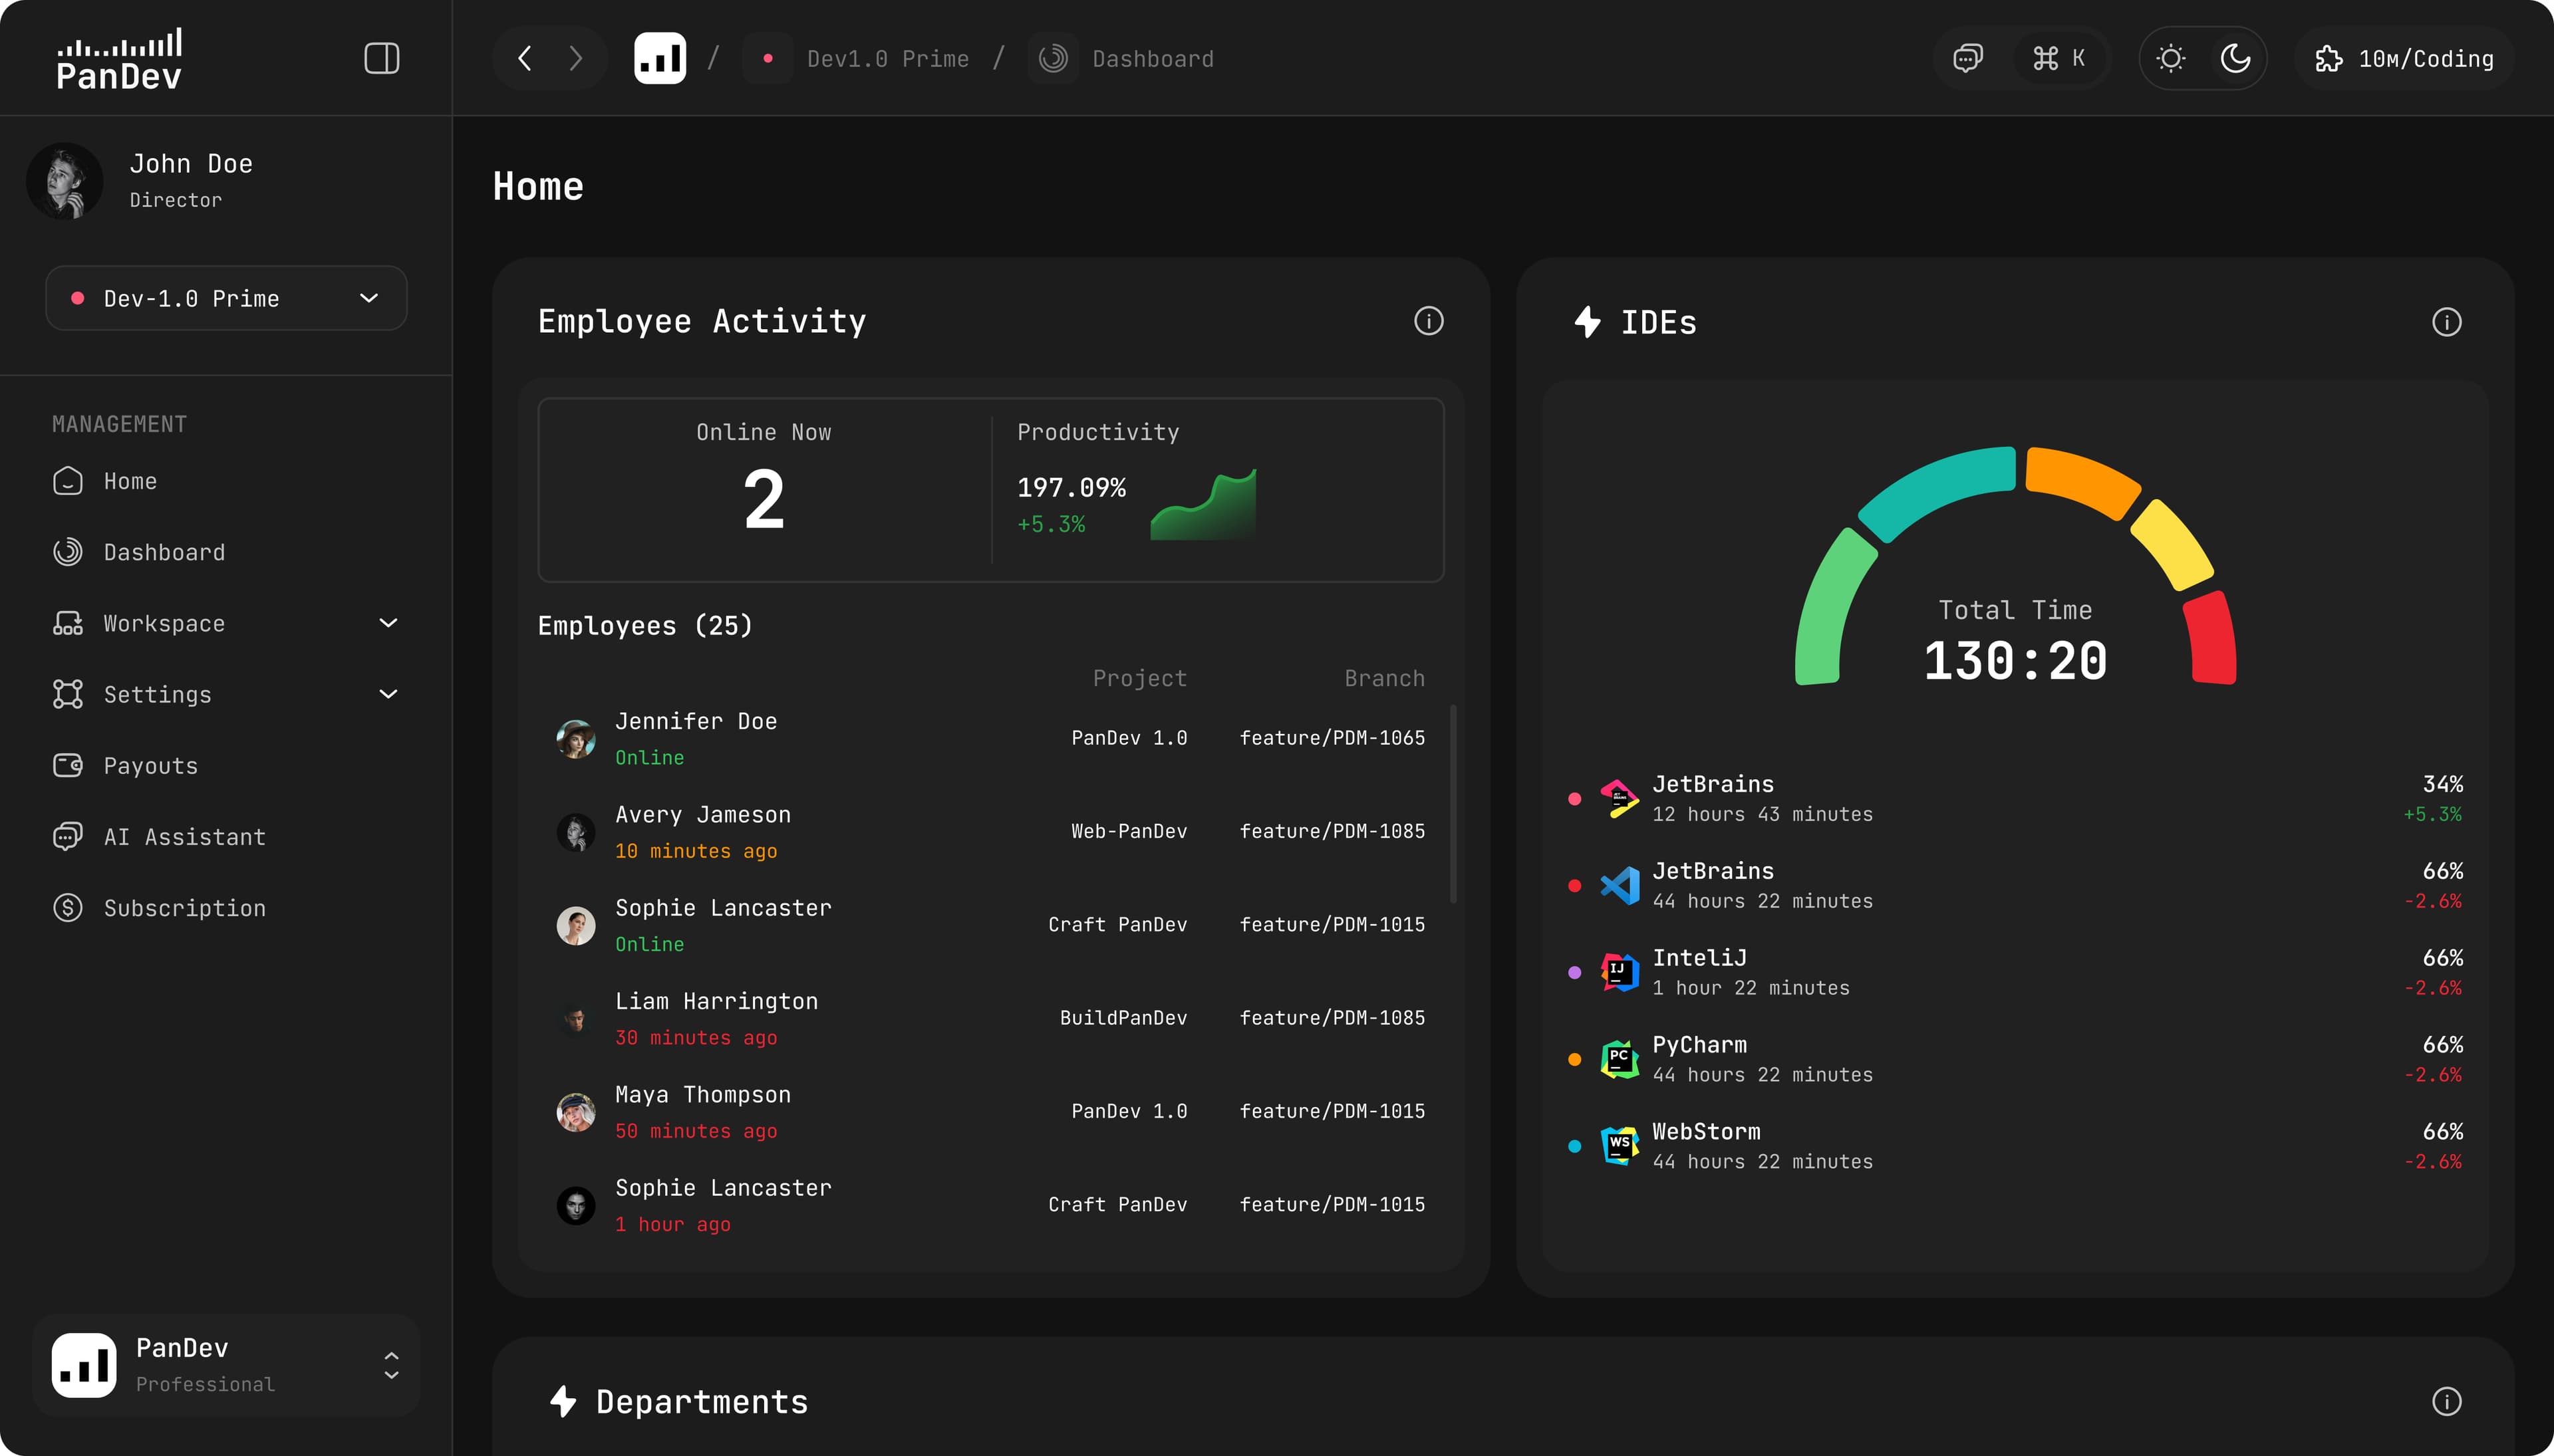The height and width of the screenshot is (1456, 2554).
Task: Open AI Assistant menu item
Action: [184, 837]
